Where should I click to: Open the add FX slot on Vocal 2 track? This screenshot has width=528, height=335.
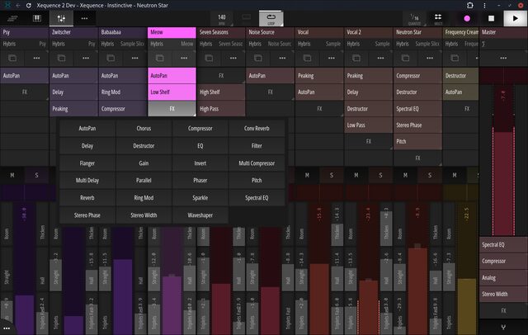click(369, 141)
